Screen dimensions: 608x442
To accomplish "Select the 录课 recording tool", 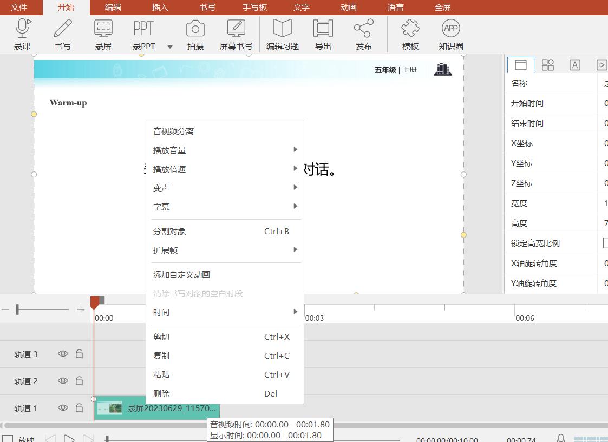I will point(22,34).
